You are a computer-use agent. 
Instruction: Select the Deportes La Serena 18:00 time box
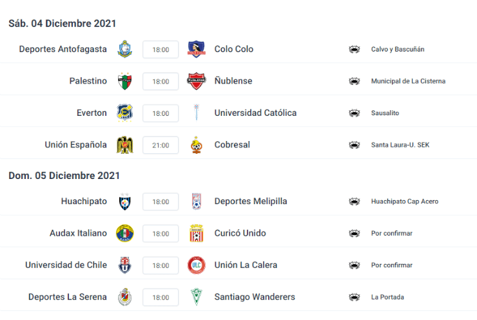click(161, 297)
